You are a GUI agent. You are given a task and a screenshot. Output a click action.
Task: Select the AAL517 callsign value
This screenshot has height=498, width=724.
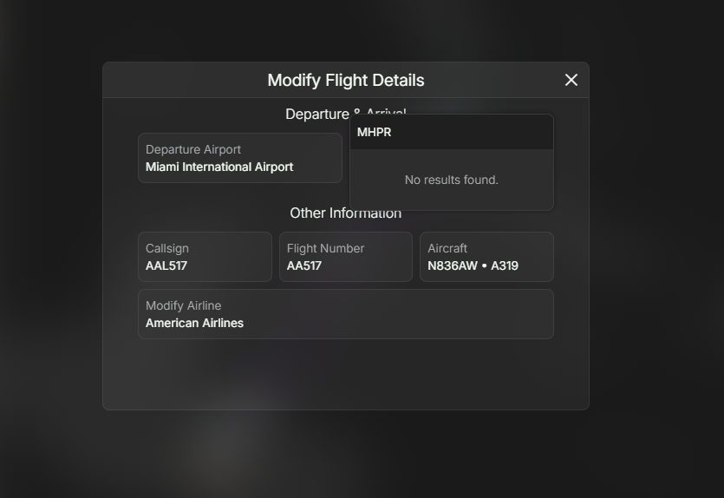(x=166, y=265)
